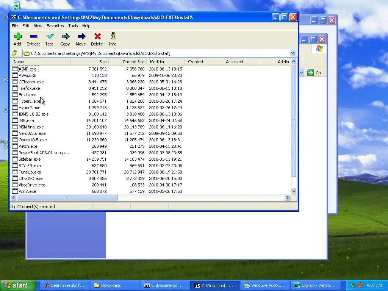Click the scroll left arrow of file list
This screenshot has width=388, height=291.
(x=14, y=197)
